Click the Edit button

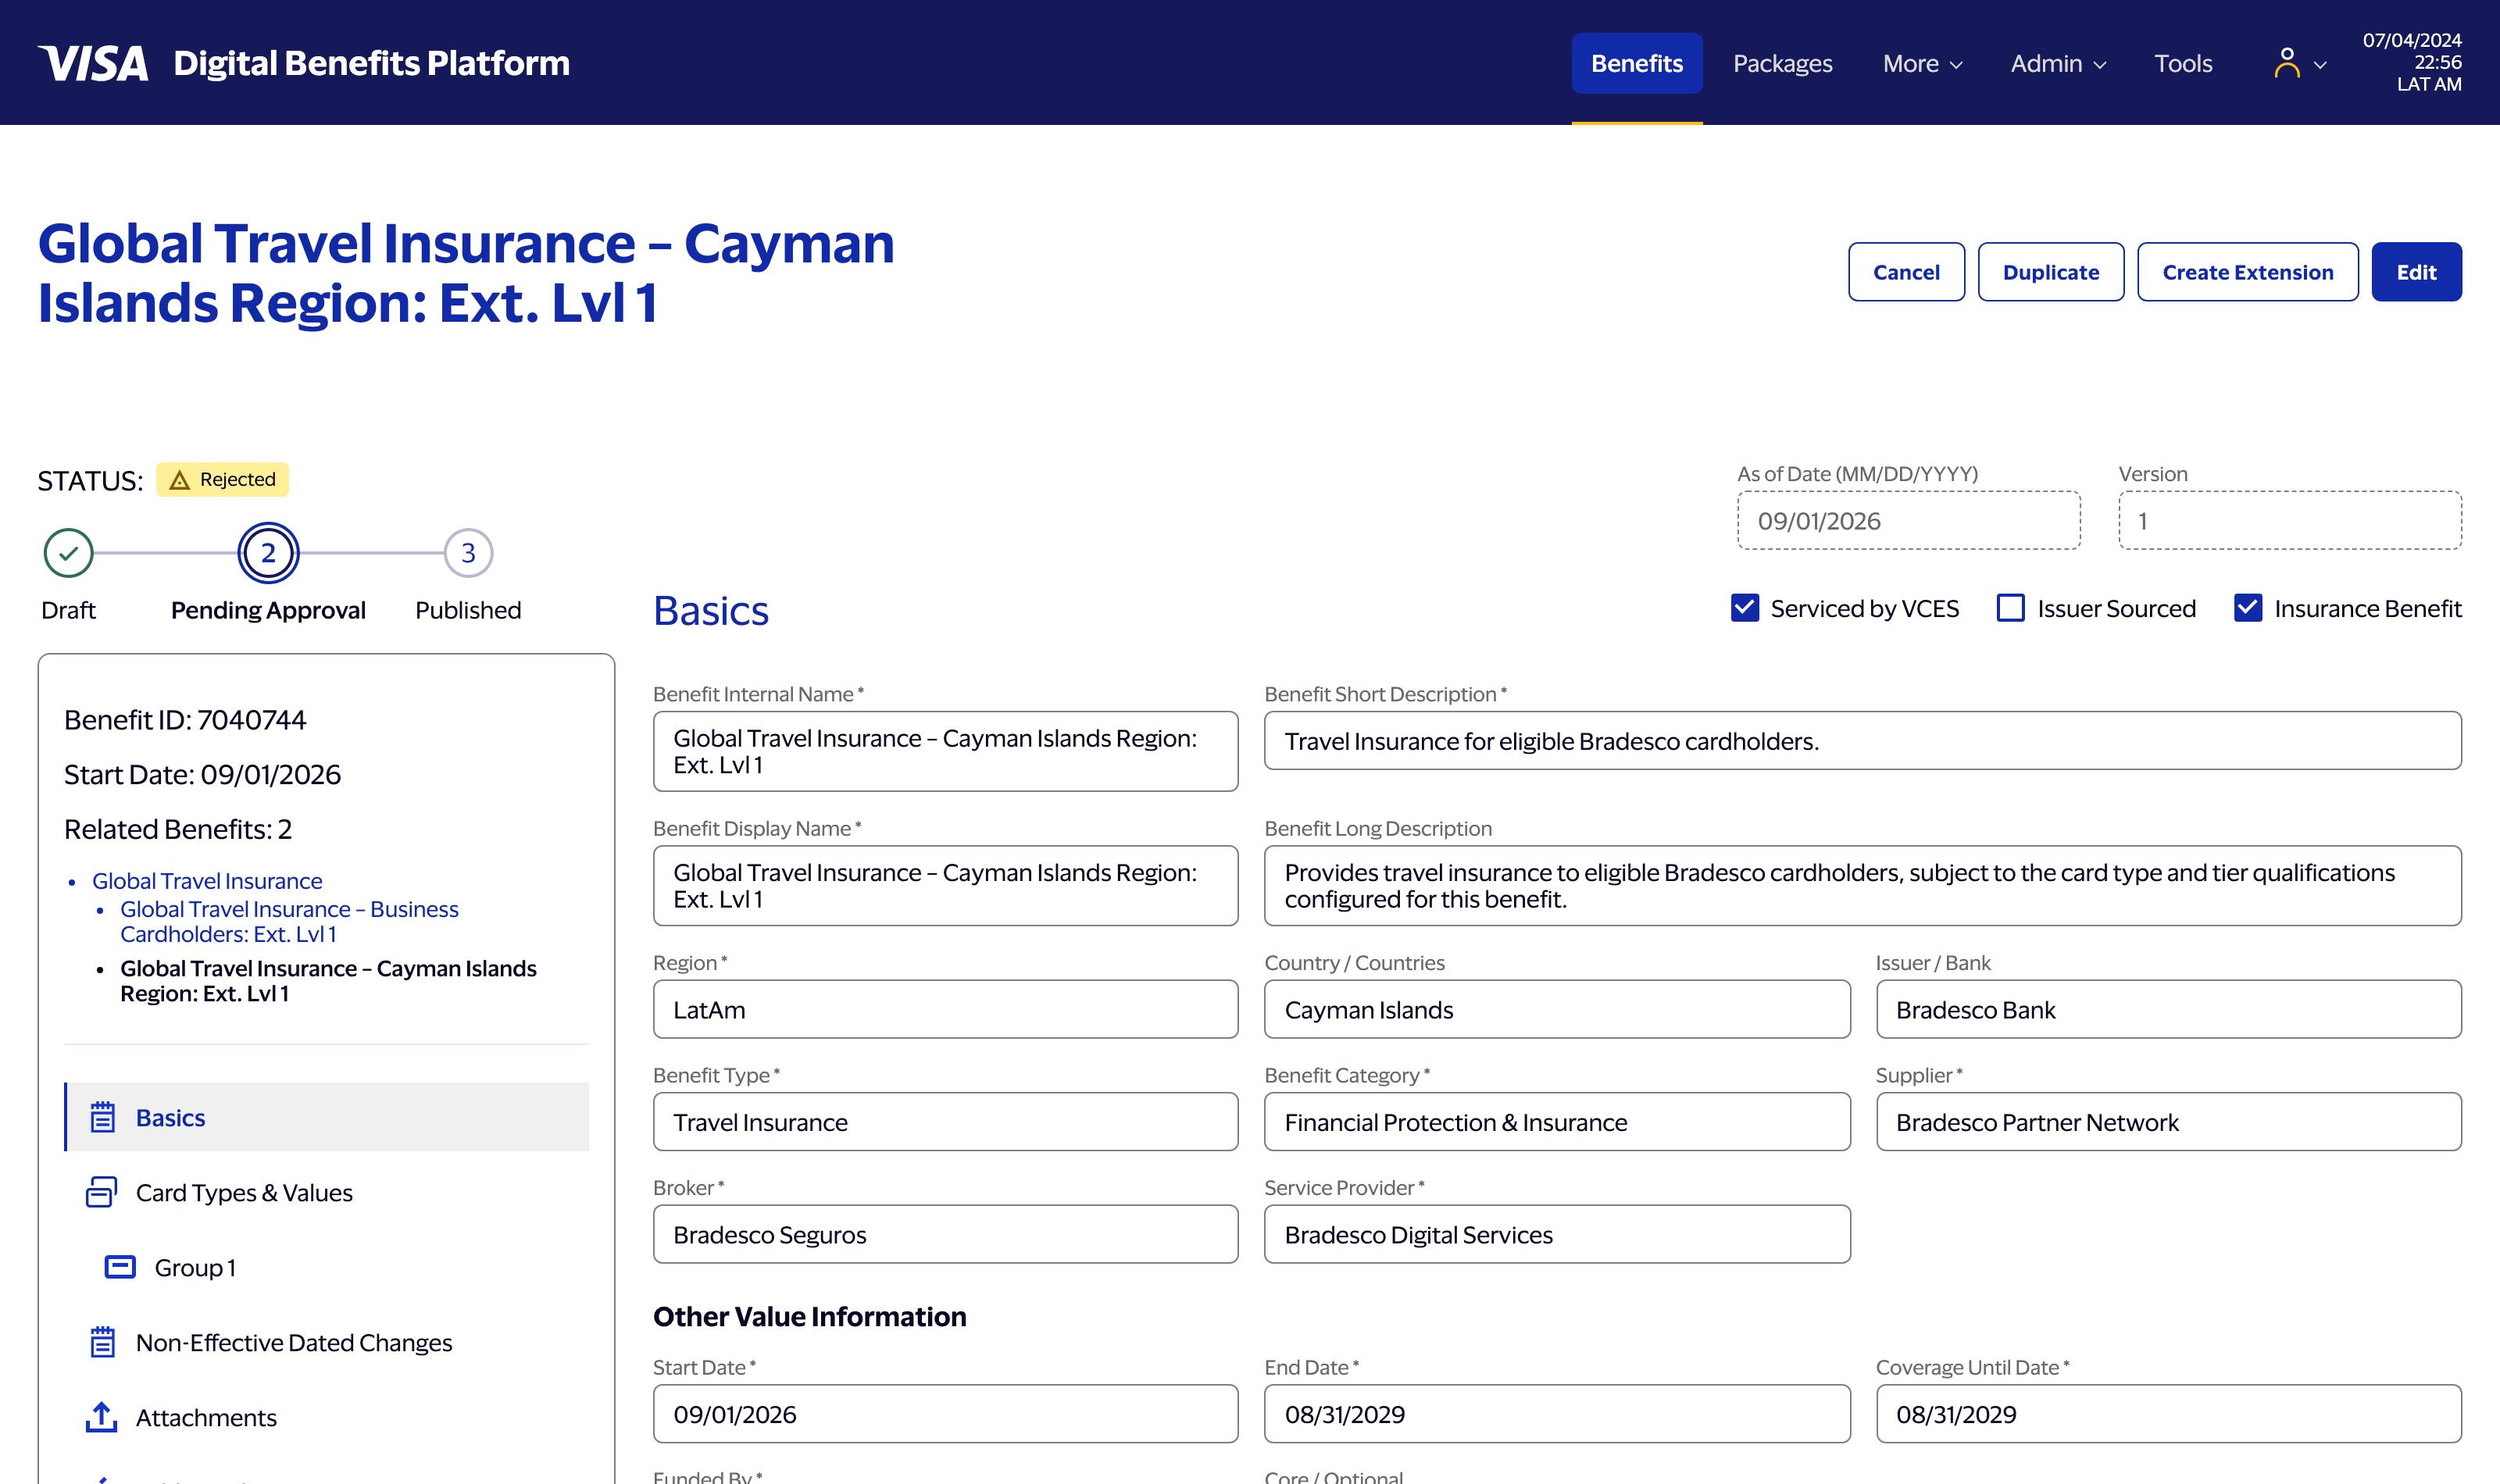coord(2416,272)
